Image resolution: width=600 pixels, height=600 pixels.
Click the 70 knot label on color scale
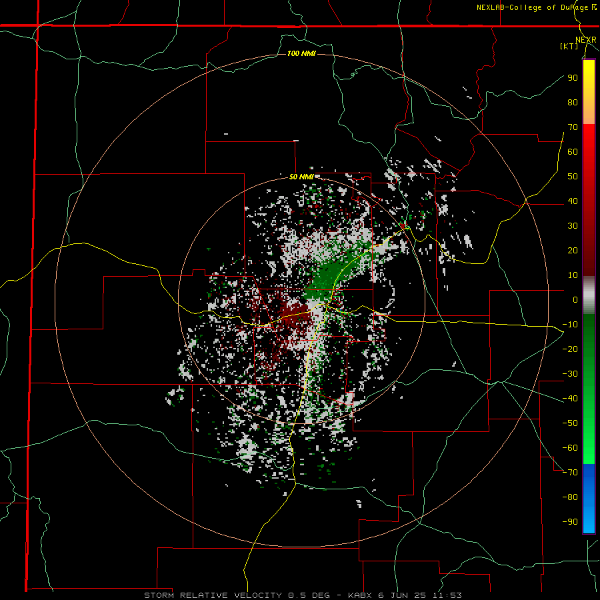click(573, 127)
